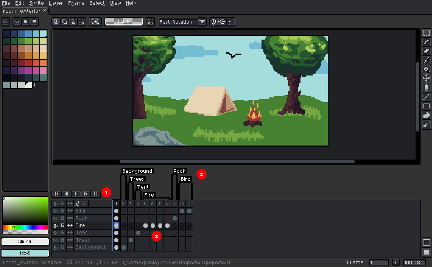Toggle visibility of the Background layer
Image resolution: width=432 pixels, height=267 pixels.
point(55,247)
